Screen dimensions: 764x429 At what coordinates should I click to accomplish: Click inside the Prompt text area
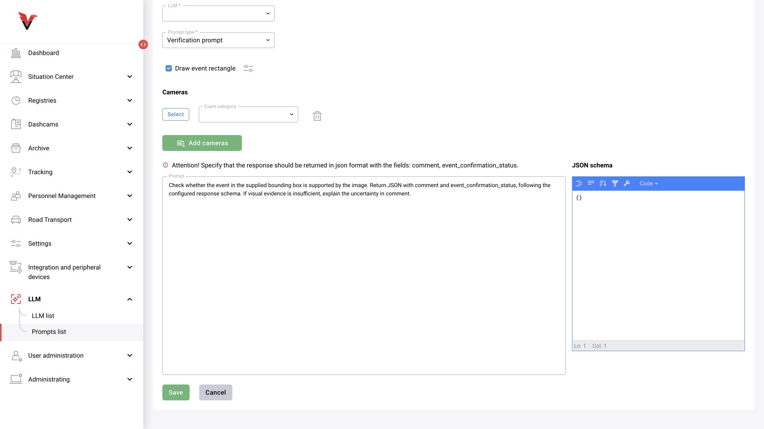tap(364, 276)
